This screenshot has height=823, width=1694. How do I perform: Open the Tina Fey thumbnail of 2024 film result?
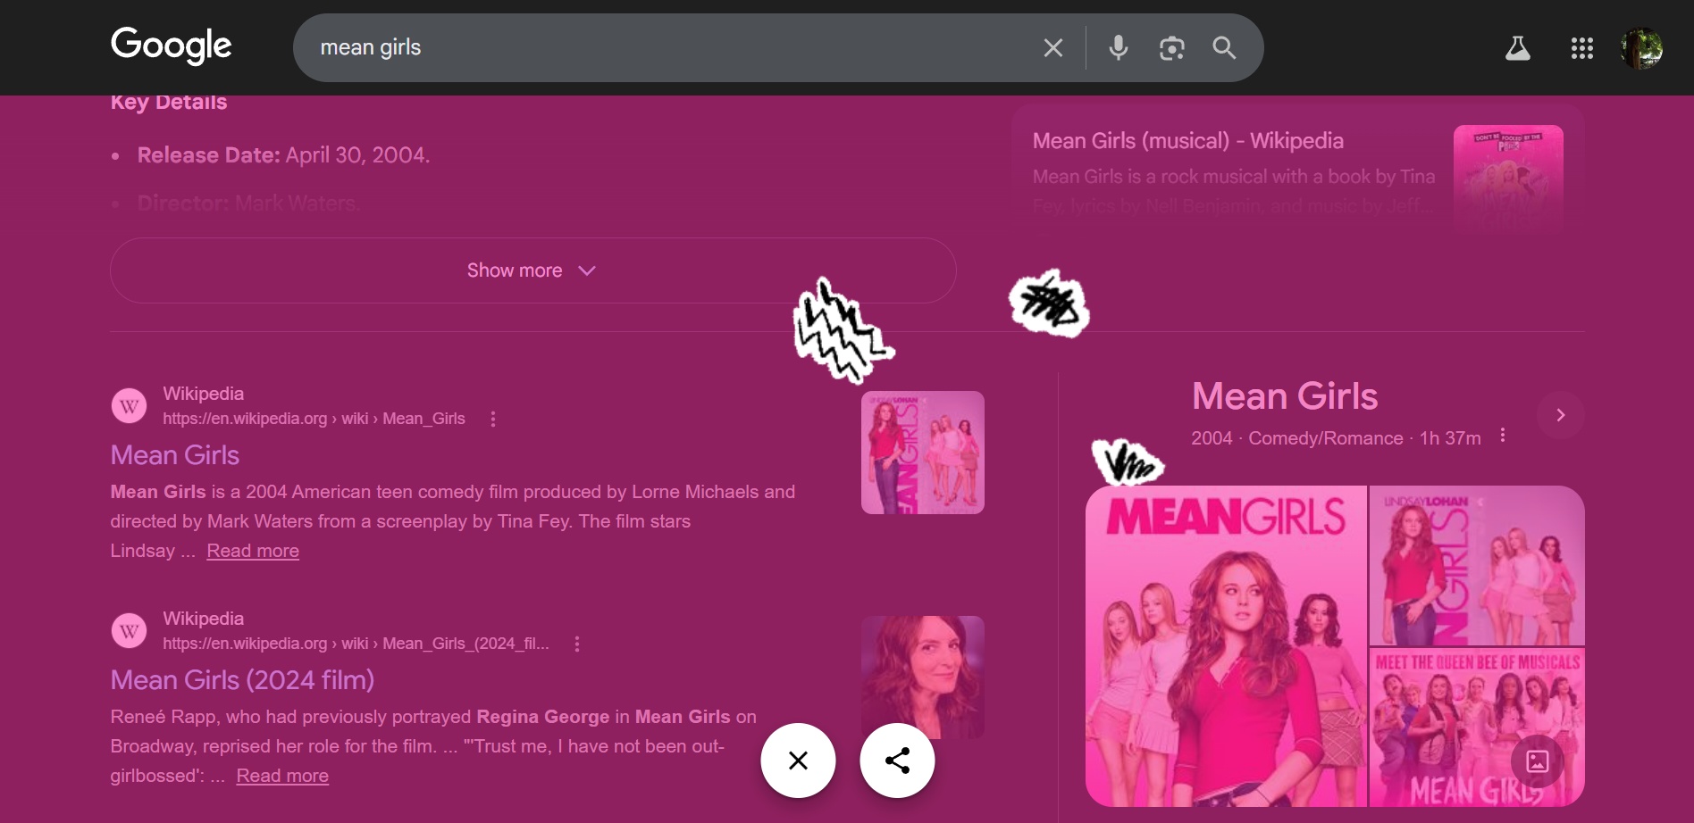pos(923,678)
